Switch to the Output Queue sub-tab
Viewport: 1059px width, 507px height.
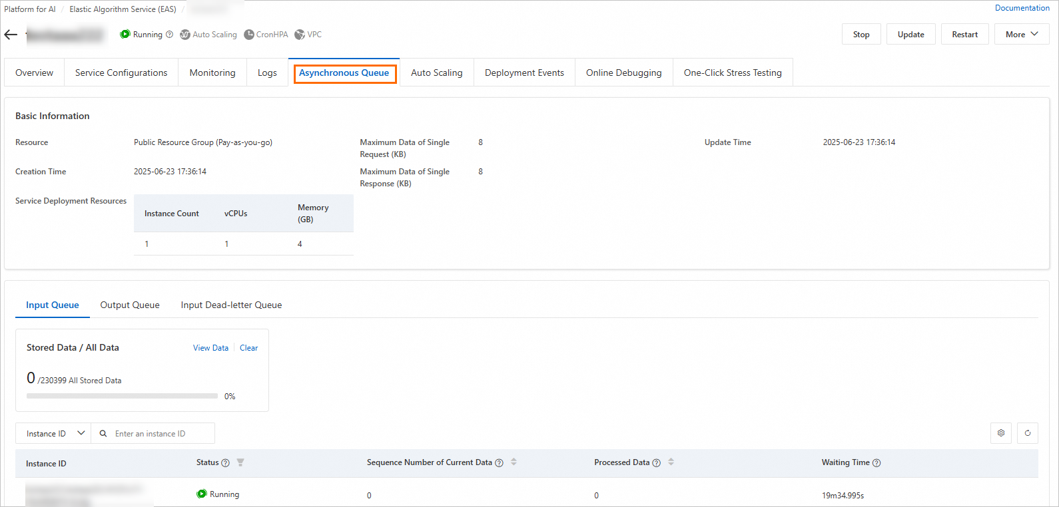tap(130, 305)
